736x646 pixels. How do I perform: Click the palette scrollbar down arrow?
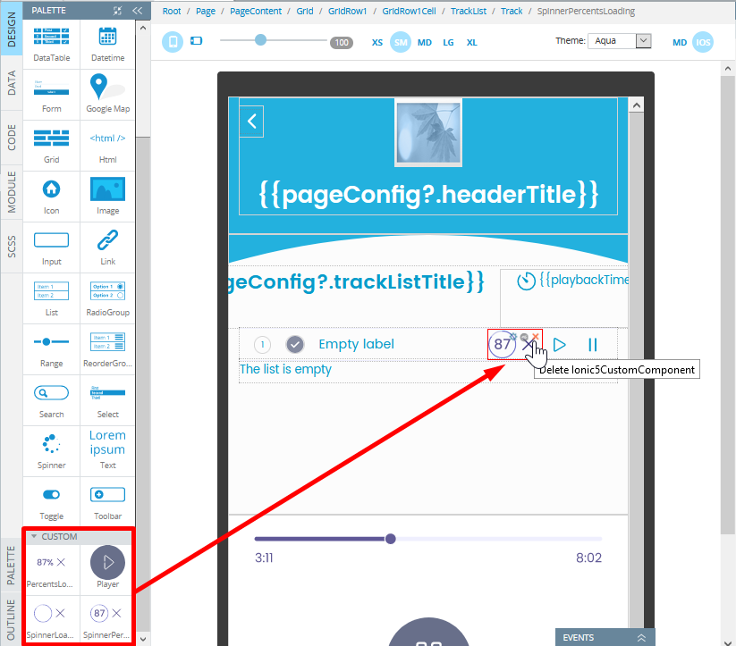[143, 639]
